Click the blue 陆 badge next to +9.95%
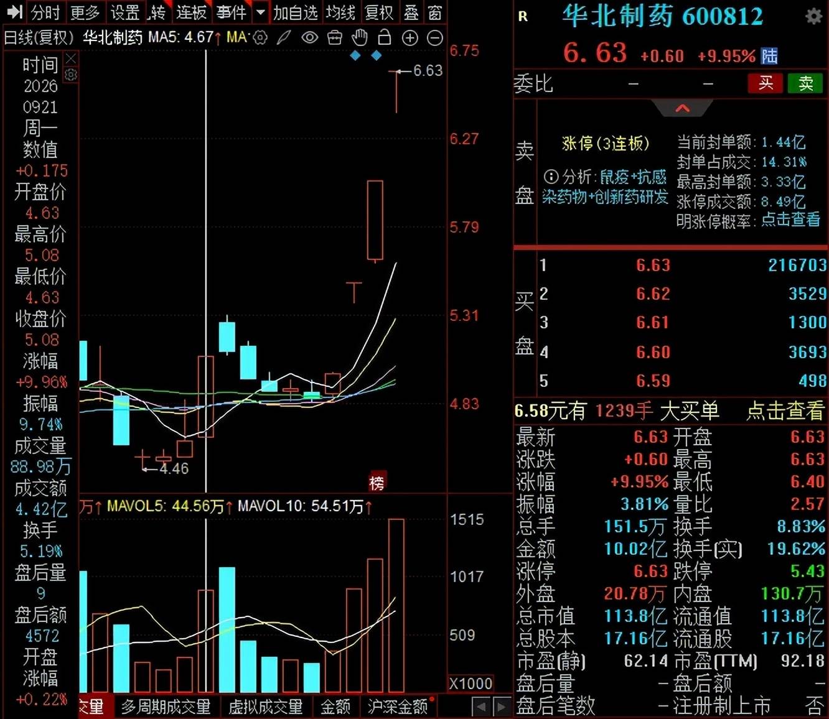The image size is (829, 719). click(769, 56)
